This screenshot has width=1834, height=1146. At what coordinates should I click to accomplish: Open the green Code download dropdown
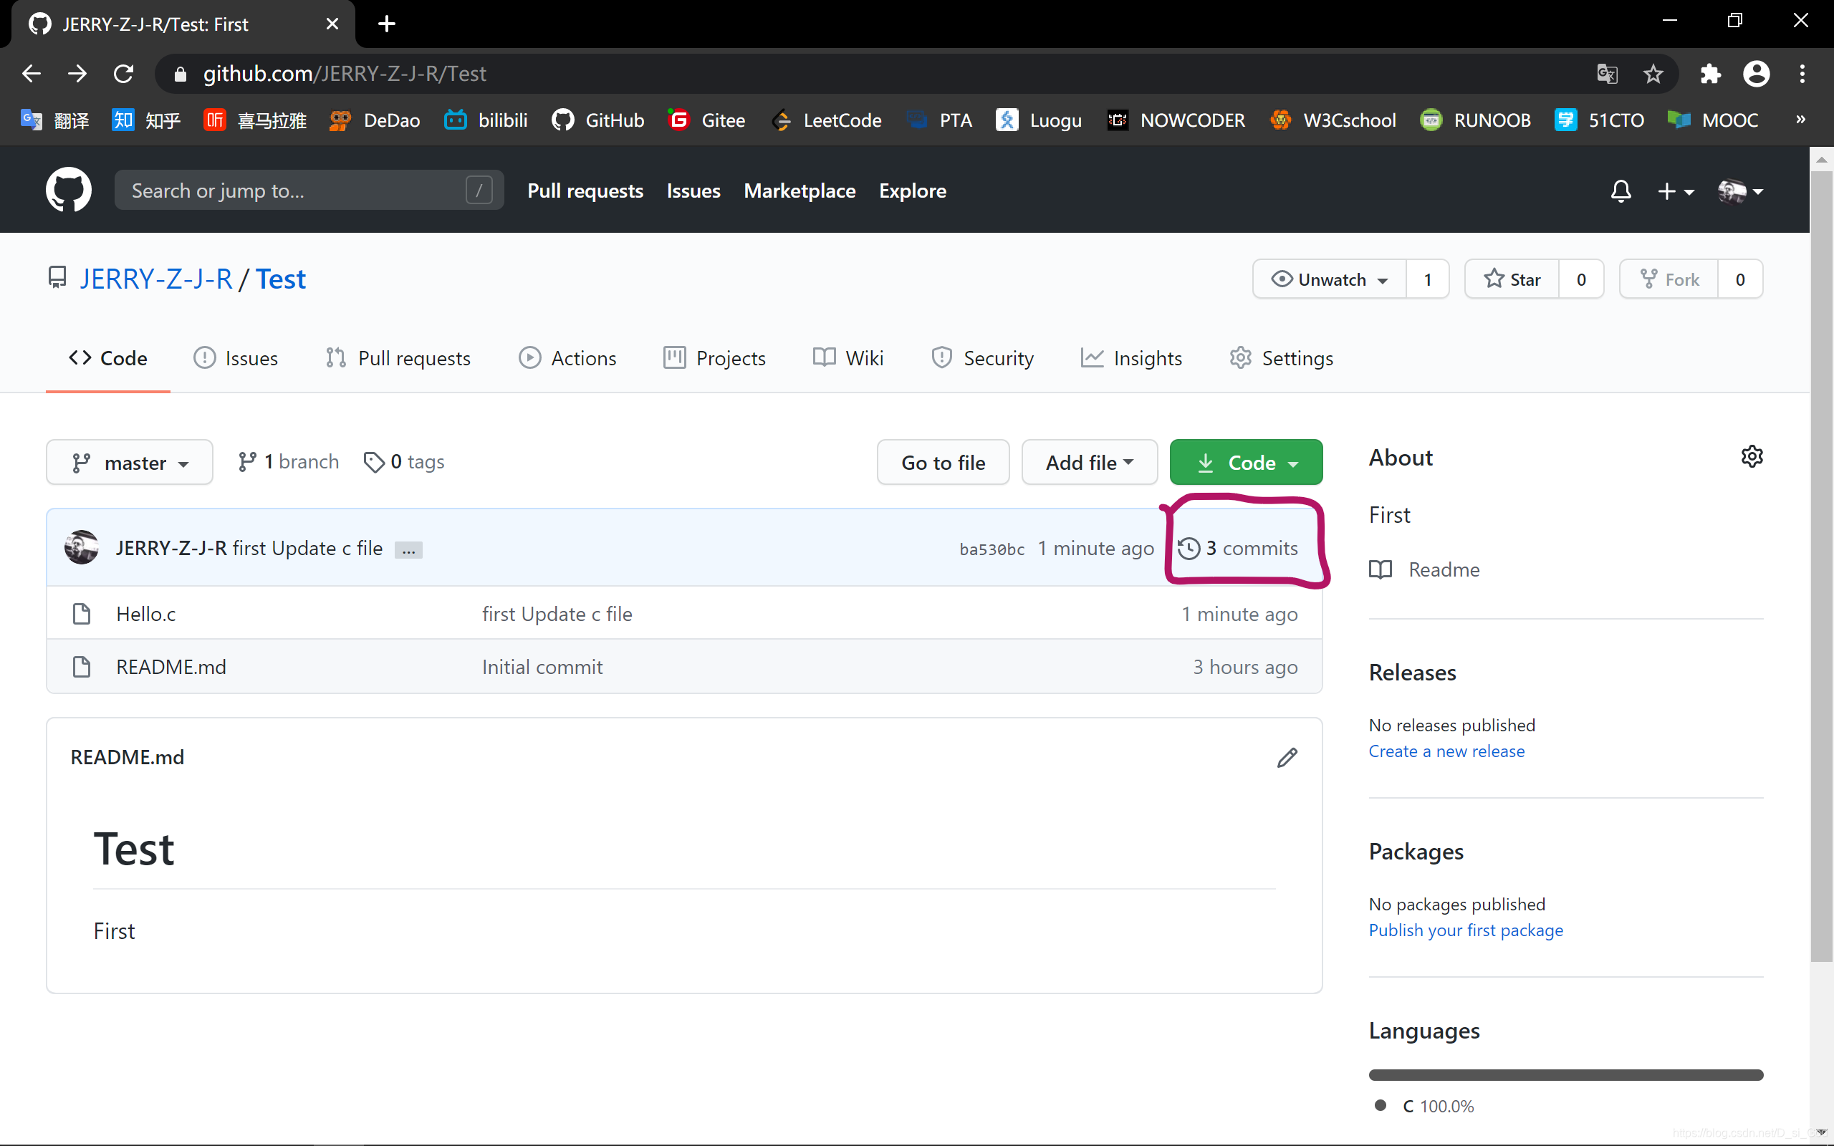point(1246,463)
